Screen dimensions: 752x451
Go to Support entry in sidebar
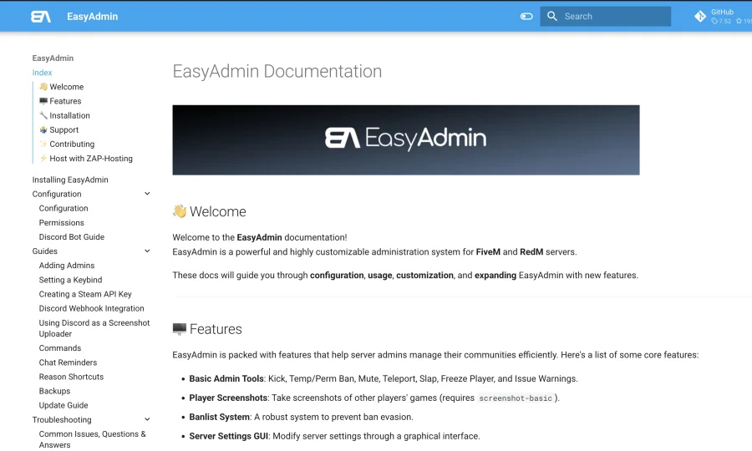pyautogui.click(x=58, y=130)
